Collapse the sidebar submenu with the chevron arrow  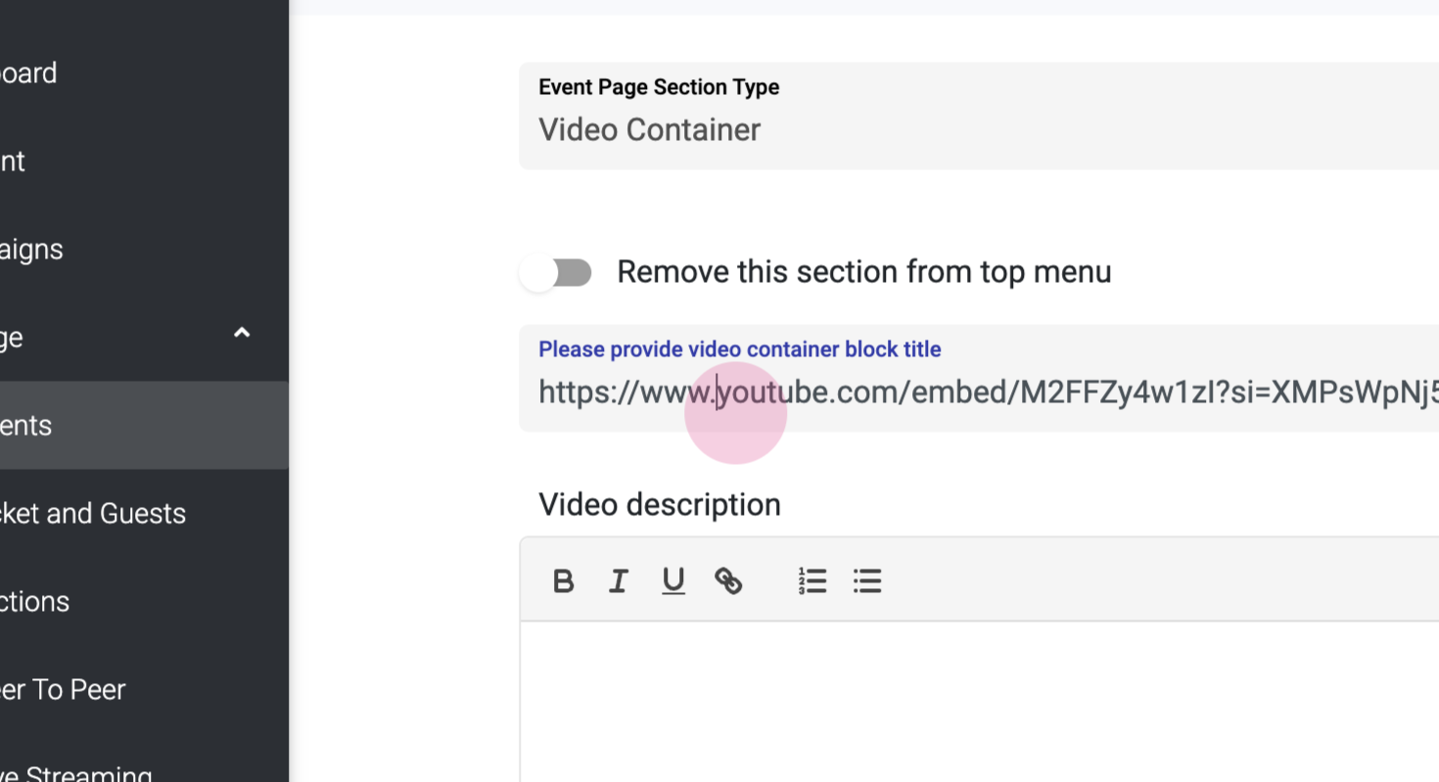pos(242,334)
